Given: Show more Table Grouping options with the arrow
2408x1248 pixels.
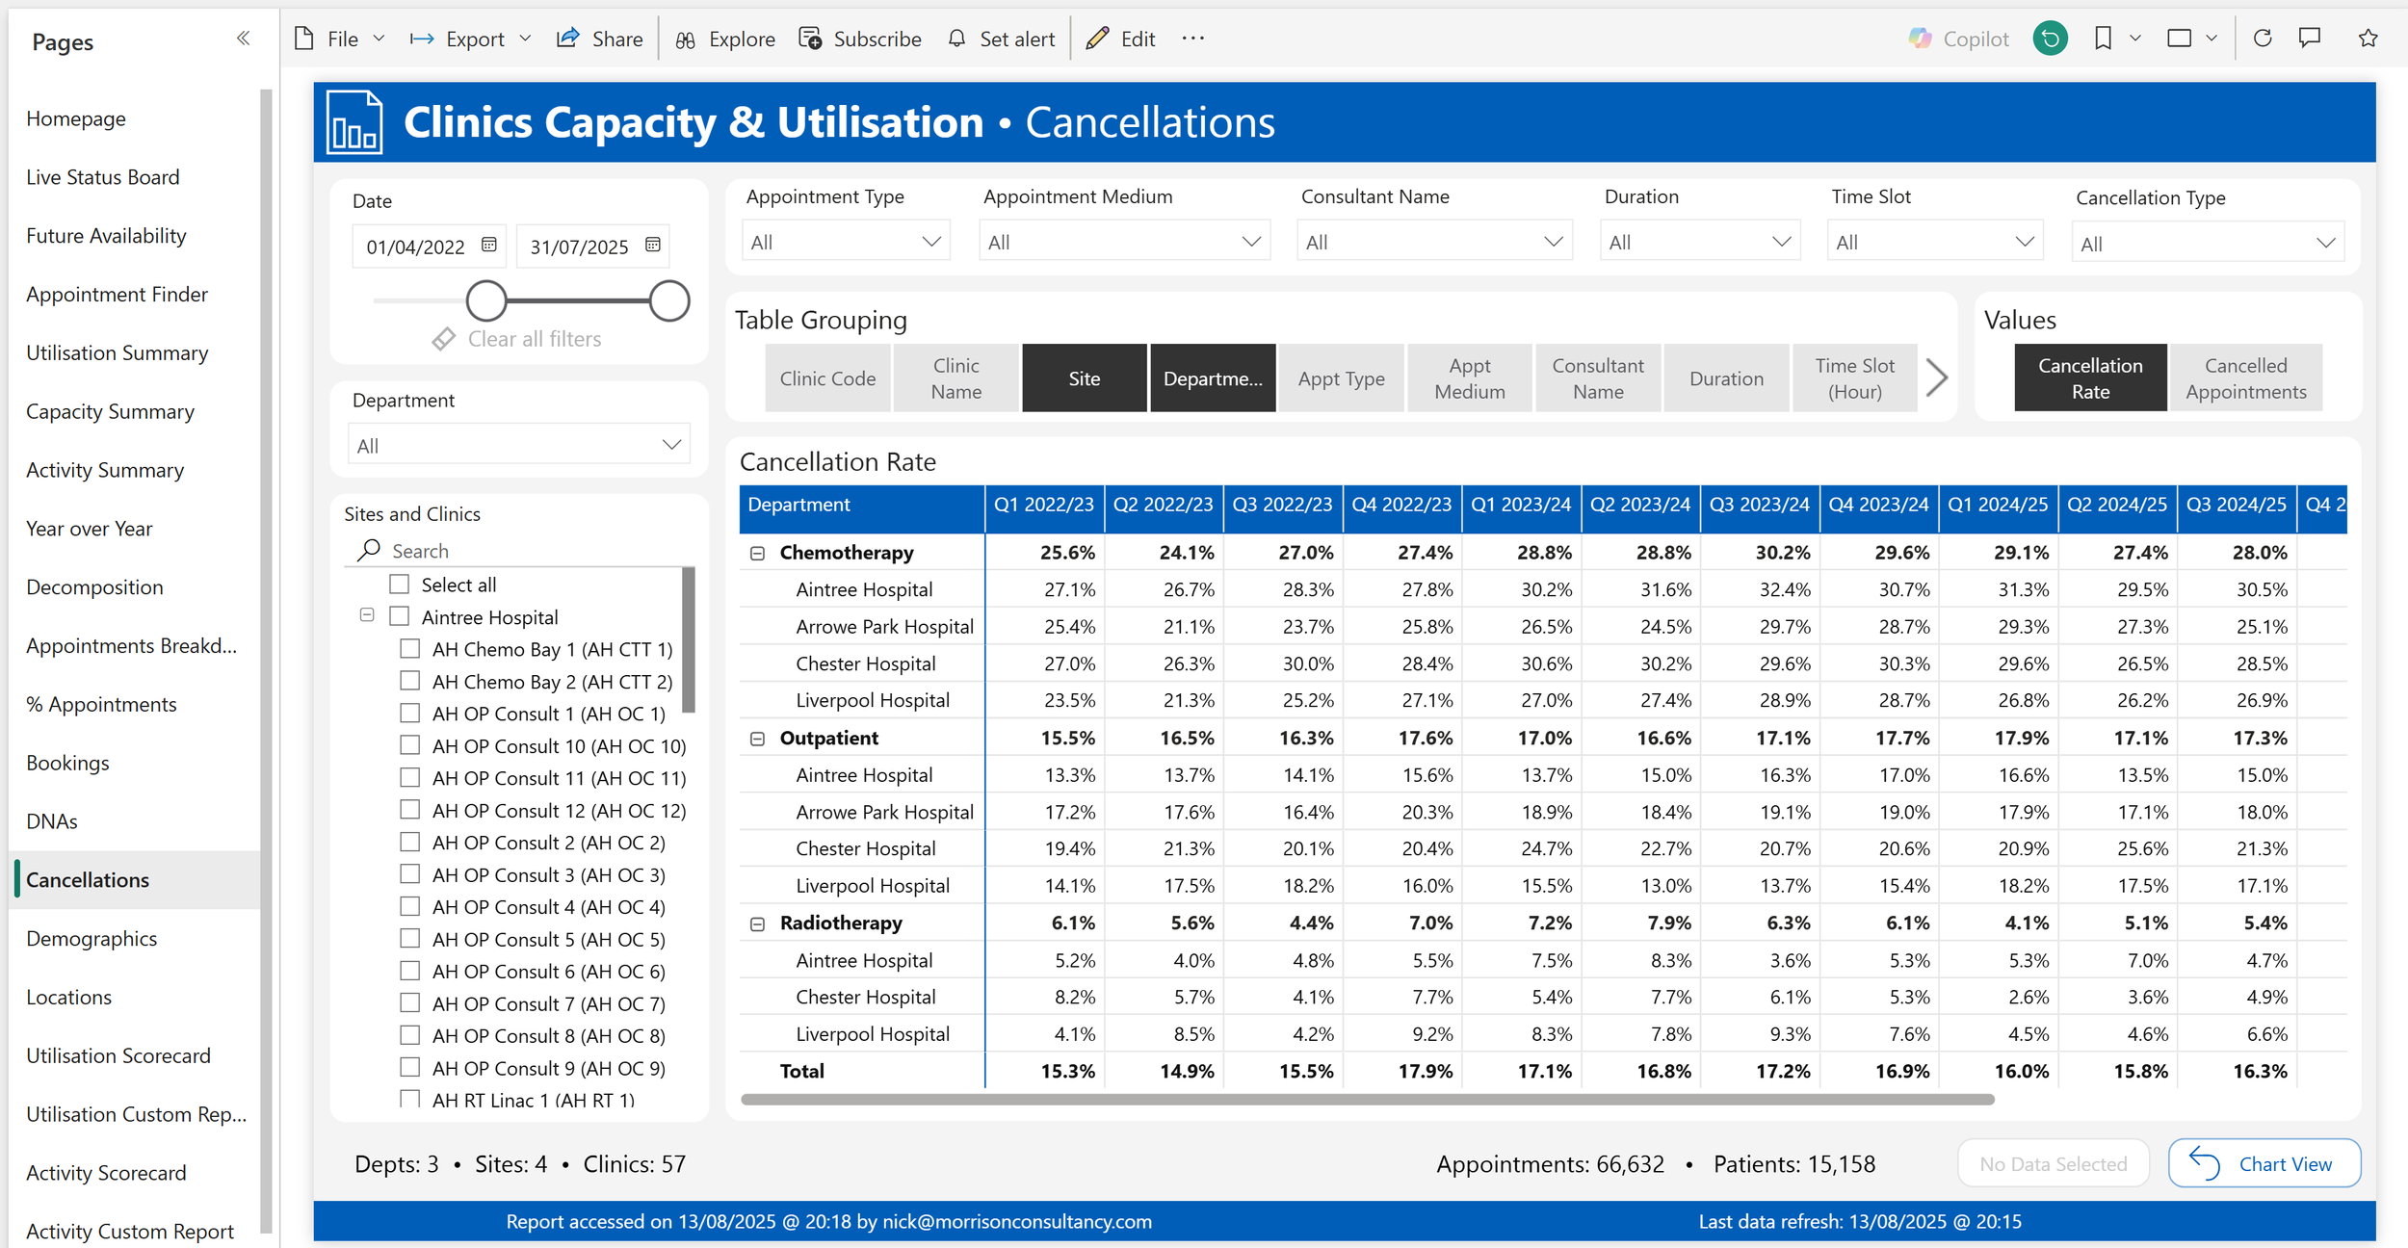Looking at the screenshot, I should click(1936, 377).
